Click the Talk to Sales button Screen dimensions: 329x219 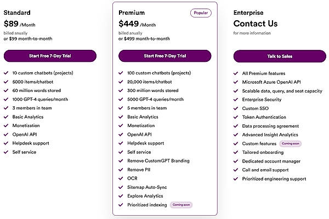280,55
